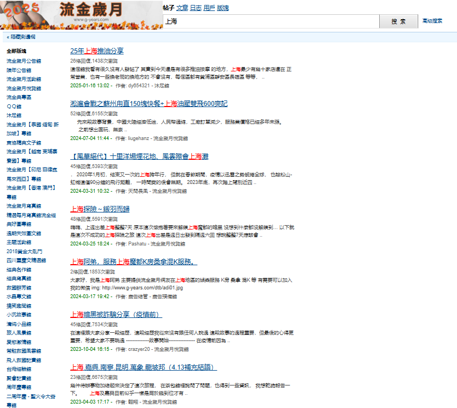Open the 高級搜索 advanced search link
This screenshot has width=457, height=408.
click(432, 21)
